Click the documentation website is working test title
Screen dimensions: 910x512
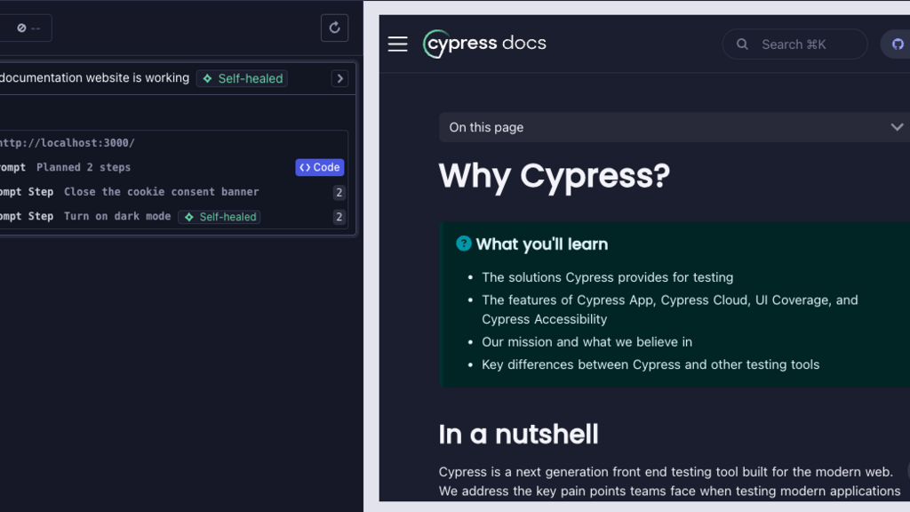[x=93, y=78]
